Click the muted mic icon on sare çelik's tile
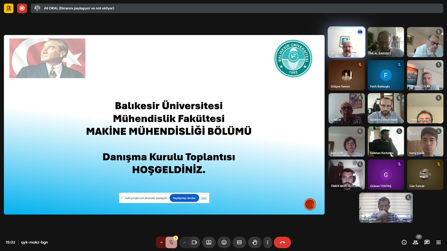The height and width of the screenshot is (251, 447). click(360, 131)
